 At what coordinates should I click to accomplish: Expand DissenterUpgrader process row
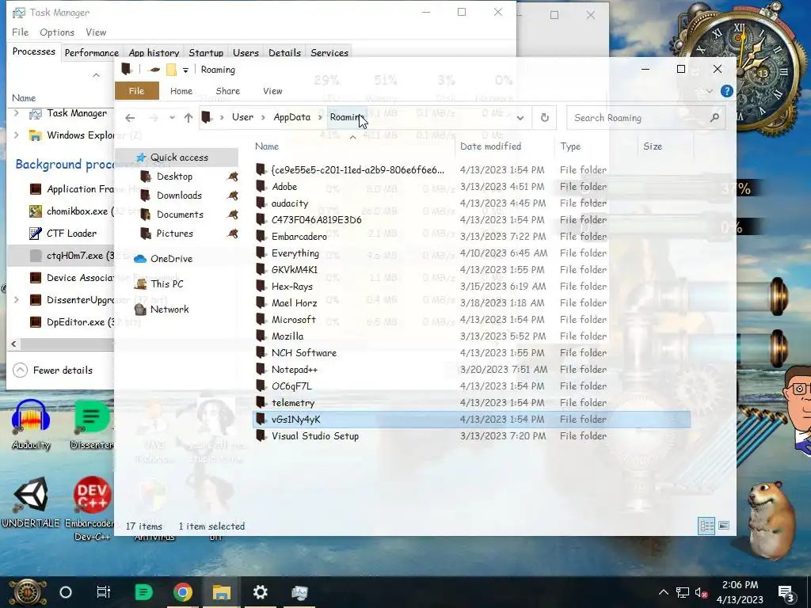point(17,300)
